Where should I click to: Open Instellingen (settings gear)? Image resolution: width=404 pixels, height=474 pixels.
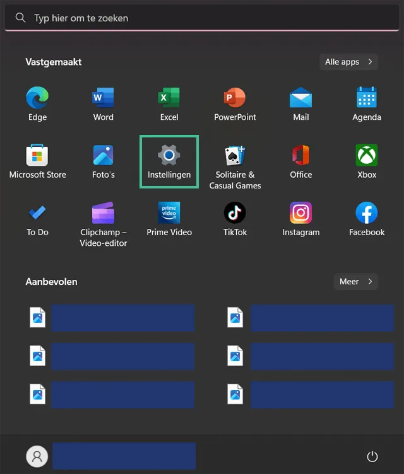coord(169,161)
